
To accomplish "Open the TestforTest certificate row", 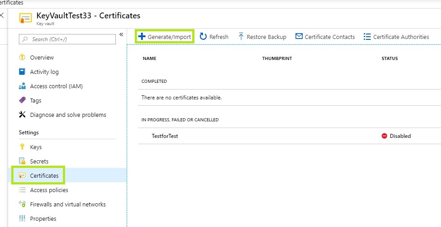I will tap(290, 136).
